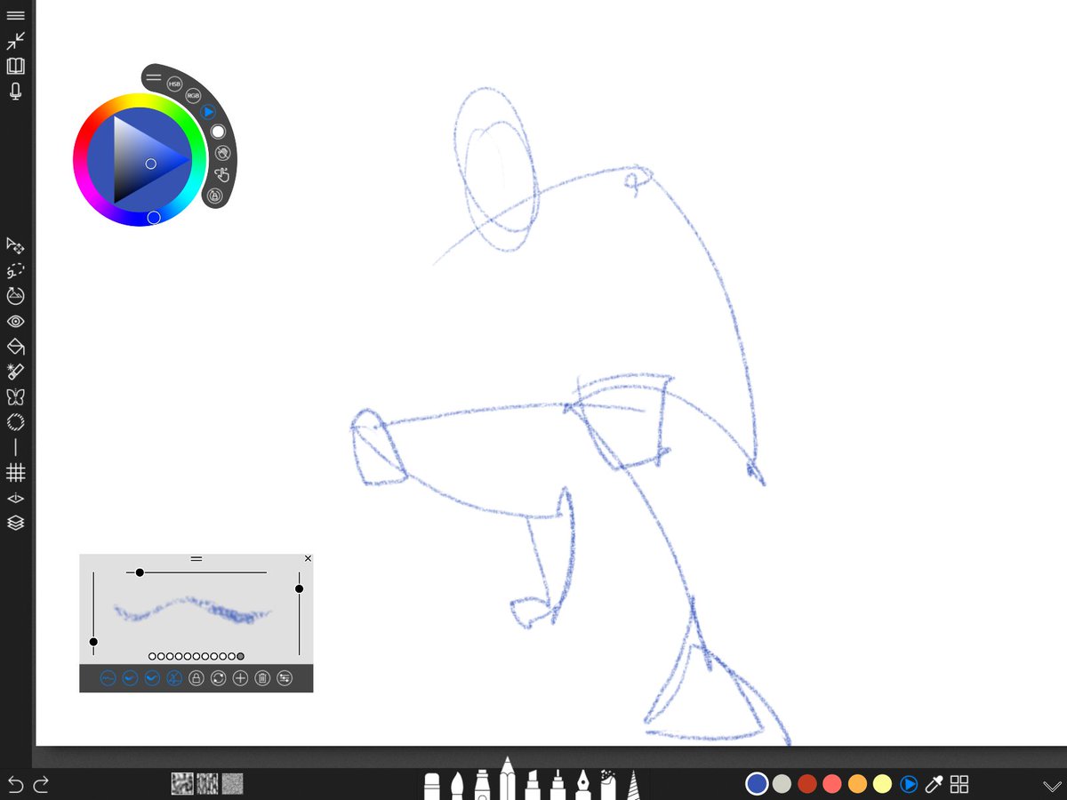Select the paintbrush tool
Image resolution: width=1067 pixels, height=800 pixels.
click(457, 786)
